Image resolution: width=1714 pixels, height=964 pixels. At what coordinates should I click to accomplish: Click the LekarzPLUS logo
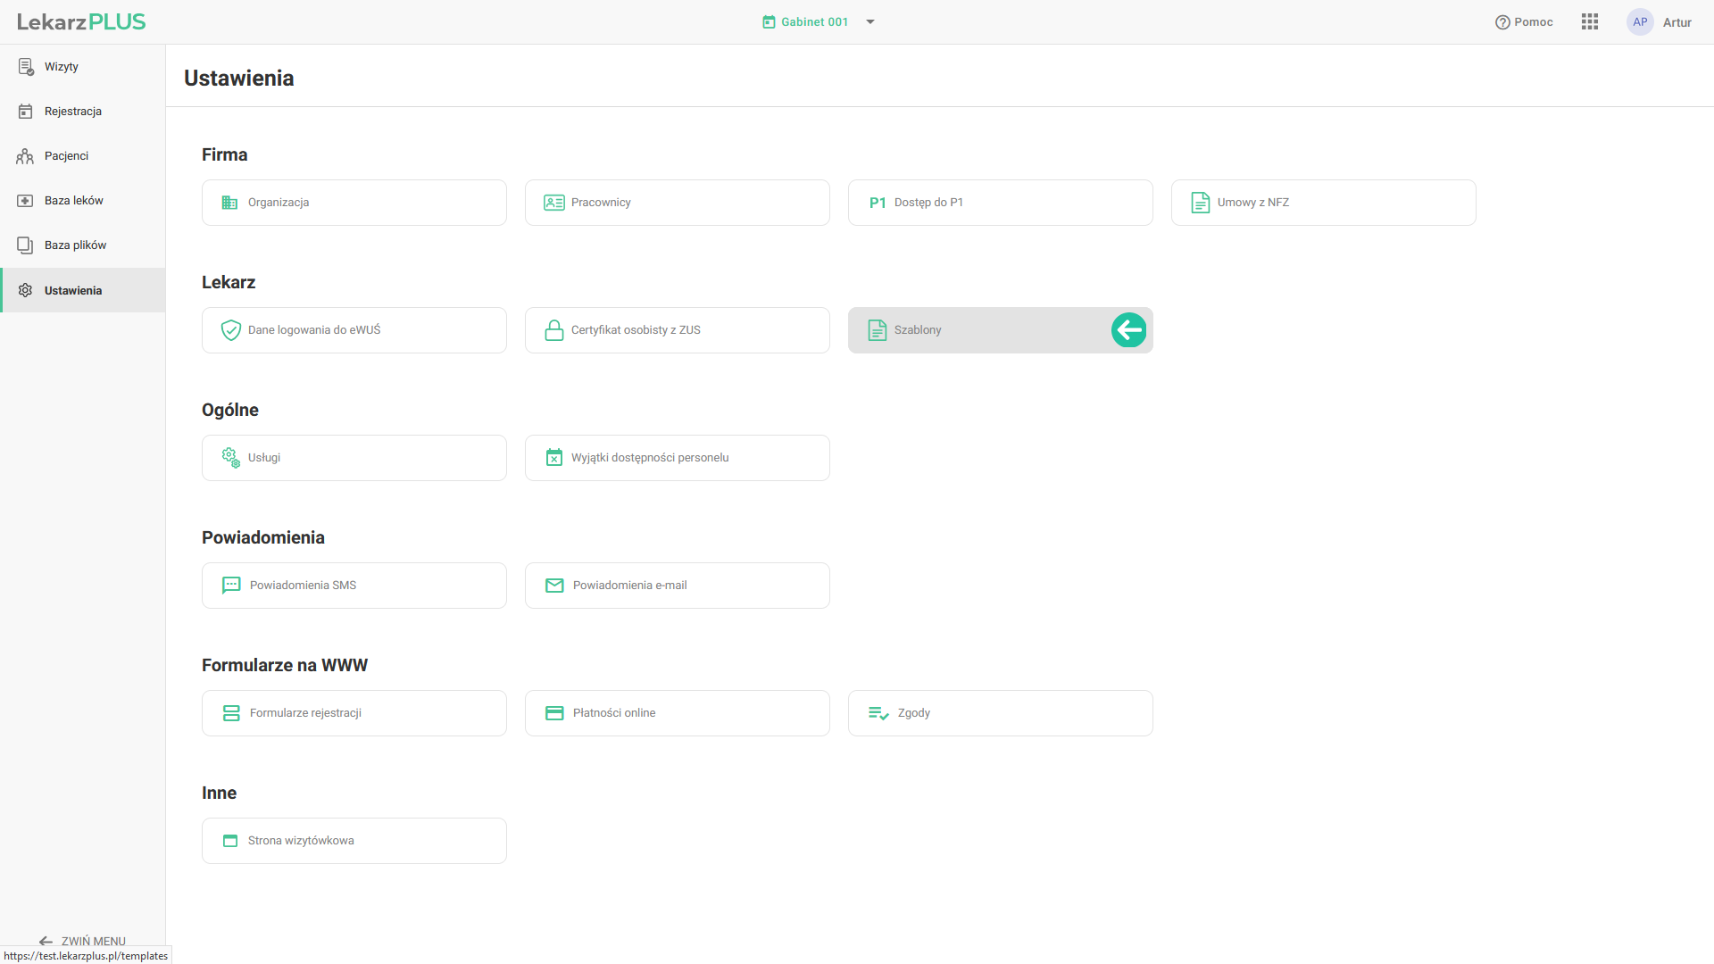pos(81,22)
